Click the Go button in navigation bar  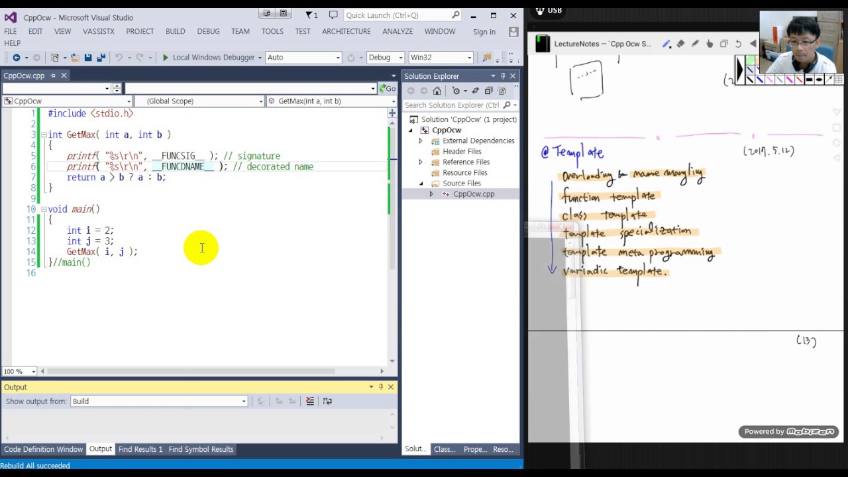(x=387, y=89)
